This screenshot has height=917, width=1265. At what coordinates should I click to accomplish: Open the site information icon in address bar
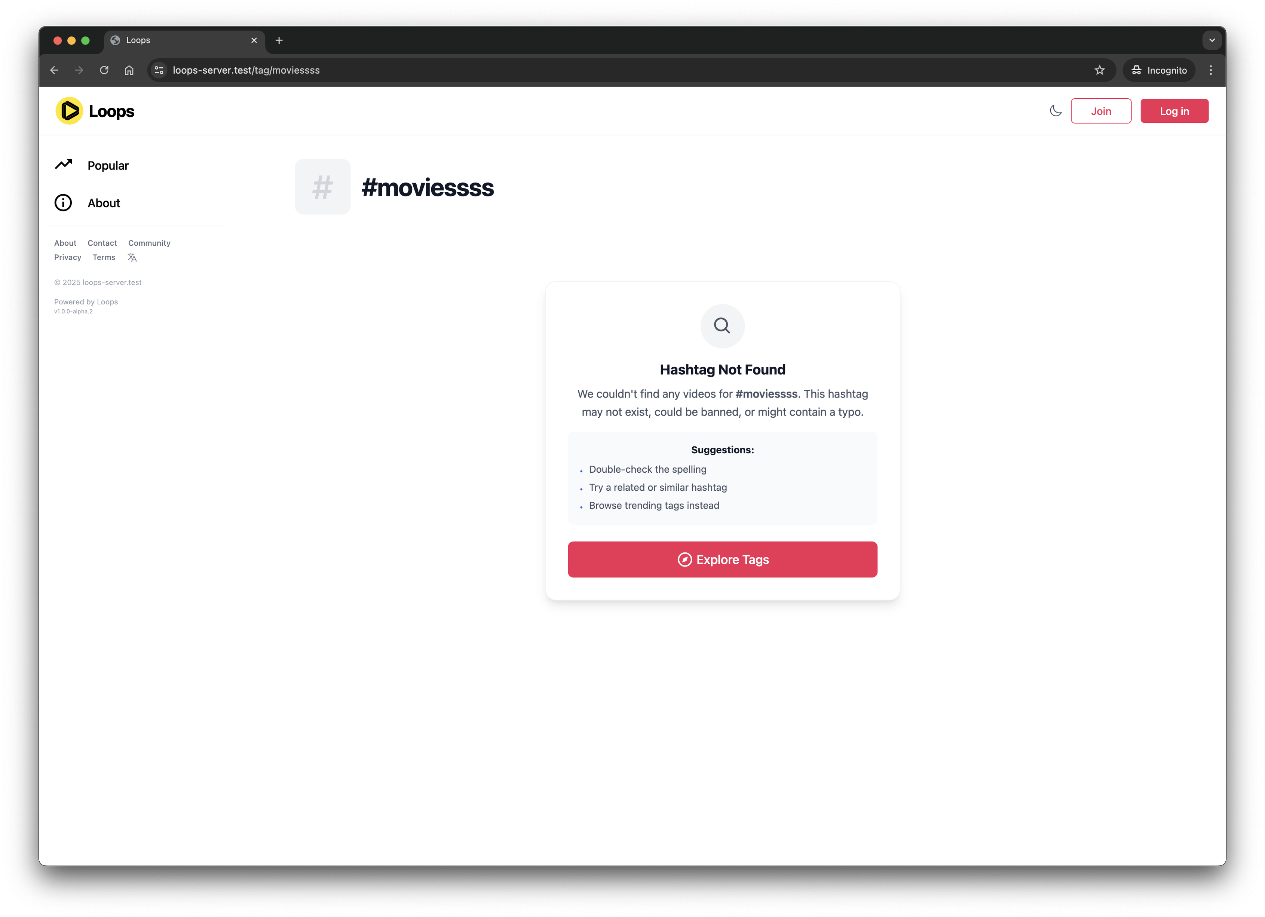click(159, 70)
